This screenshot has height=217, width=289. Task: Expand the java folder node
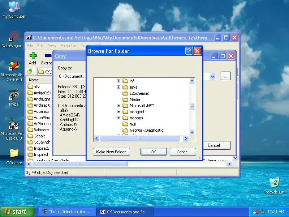119,87
